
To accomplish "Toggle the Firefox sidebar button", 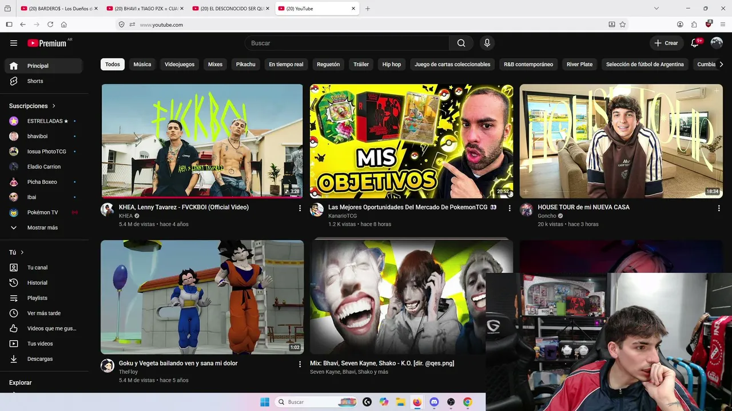I will tap(9, 25).
